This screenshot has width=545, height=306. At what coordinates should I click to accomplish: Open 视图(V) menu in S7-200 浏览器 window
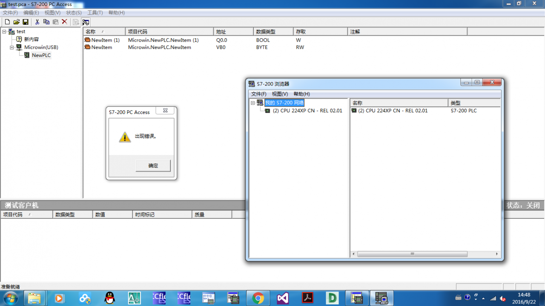280,94
